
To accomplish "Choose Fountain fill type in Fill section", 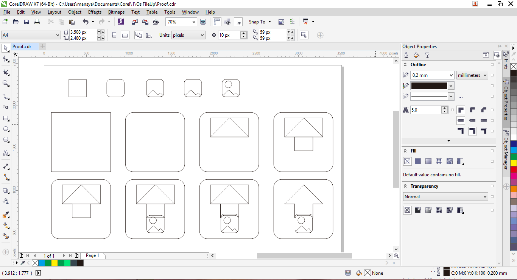I will pyautogui.click(x=428, y=161).
